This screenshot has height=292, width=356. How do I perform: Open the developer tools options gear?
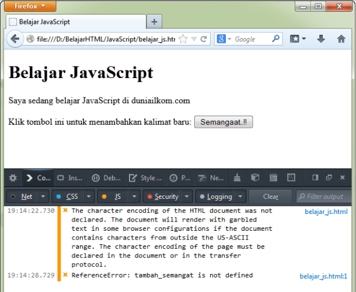13,178
